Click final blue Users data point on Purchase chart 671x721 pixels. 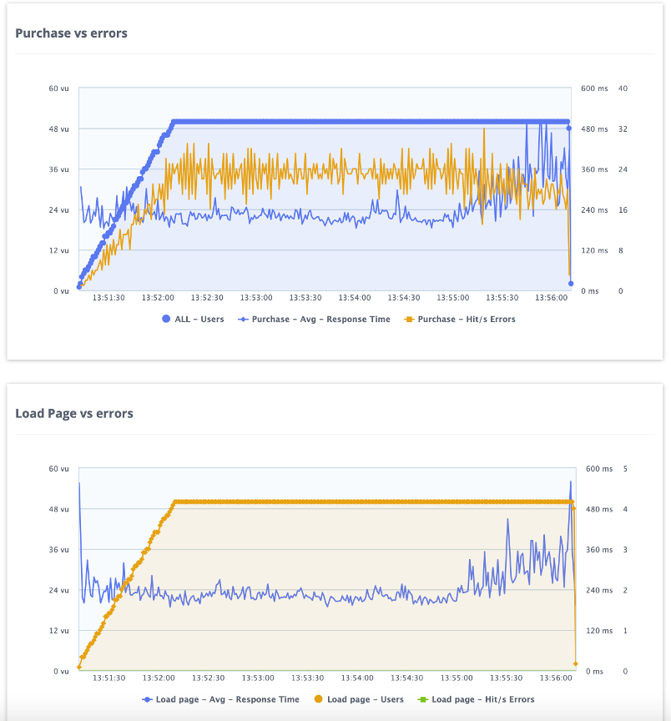click(x=571, y=284)
